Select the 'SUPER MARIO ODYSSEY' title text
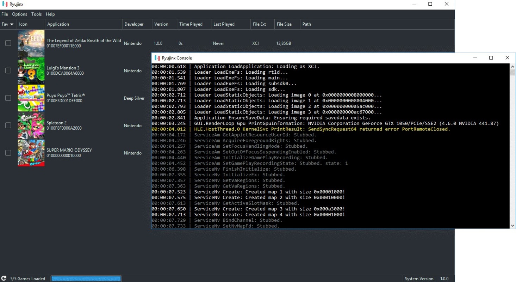The image size is (516, 282). pyautogui.click(x=69, y=150)
